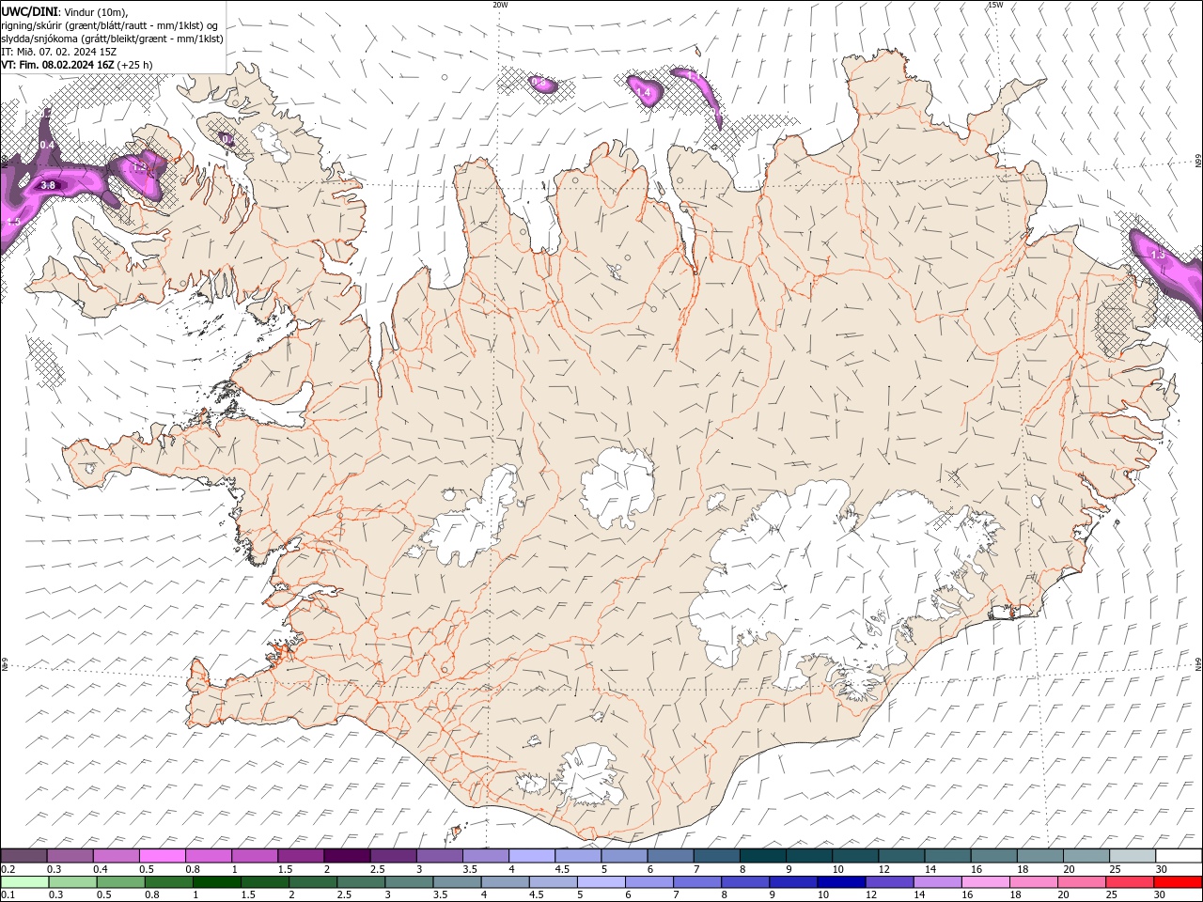Click the 'slydda/snjókoma' legend description line
This screenshot has height=902, width=1203.
[113, 39]
